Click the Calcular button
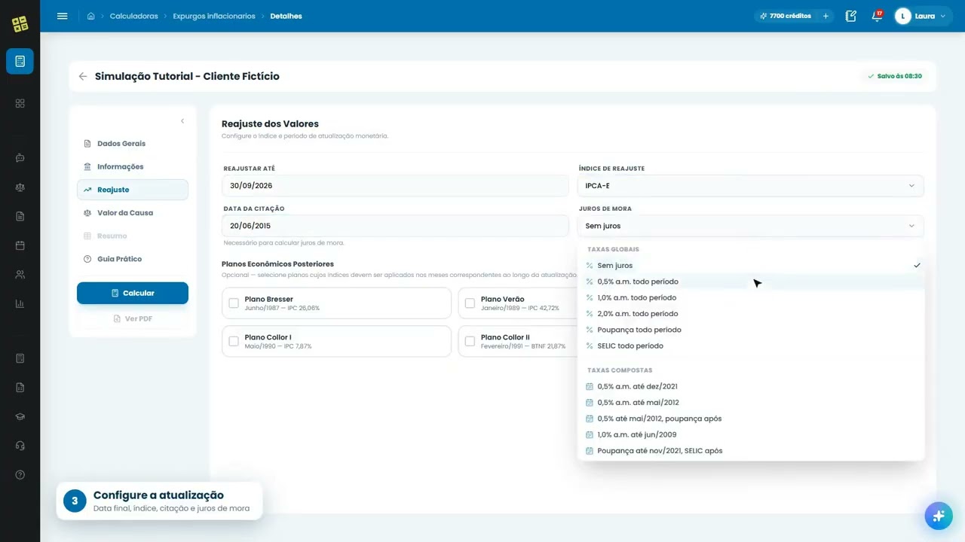Viewport: 965px width, 542px height. pos(133,293)
